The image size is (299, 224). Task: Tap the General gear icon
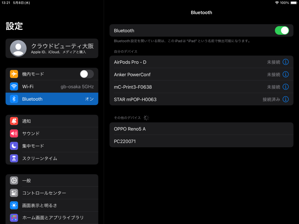coord(14,181)
